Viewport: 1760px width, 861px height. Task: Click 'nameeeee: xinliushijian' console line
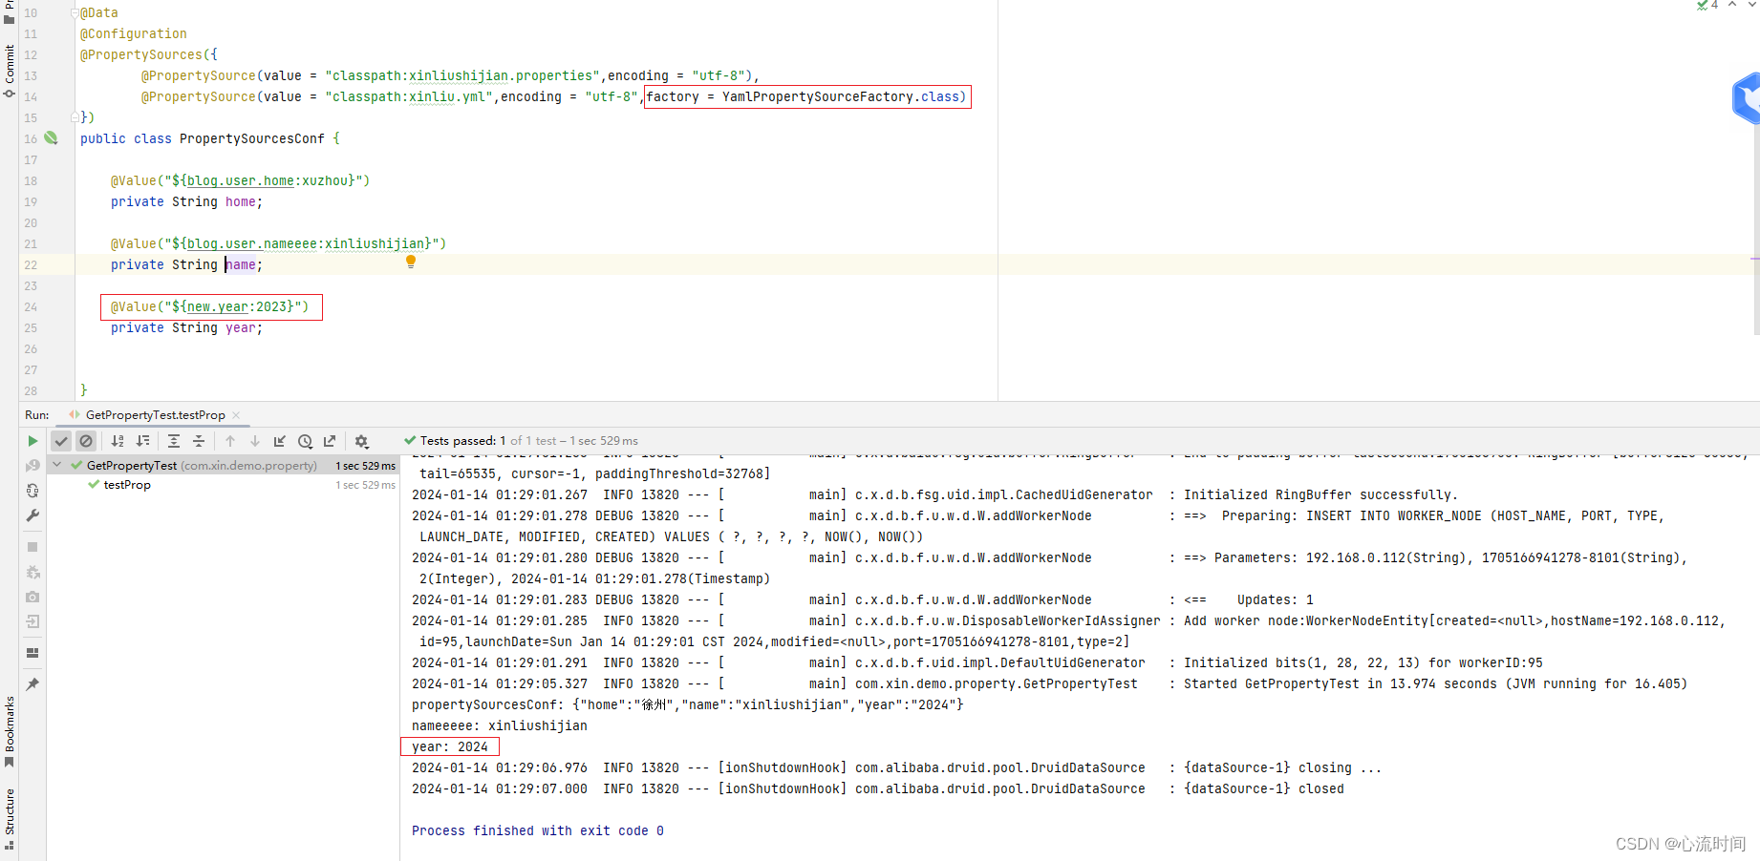tap(500, 725)
